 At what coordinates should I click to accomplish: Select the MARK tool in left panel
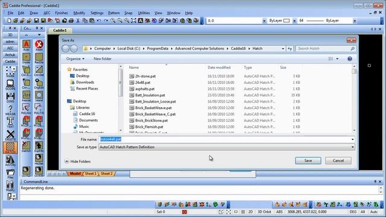10,72
